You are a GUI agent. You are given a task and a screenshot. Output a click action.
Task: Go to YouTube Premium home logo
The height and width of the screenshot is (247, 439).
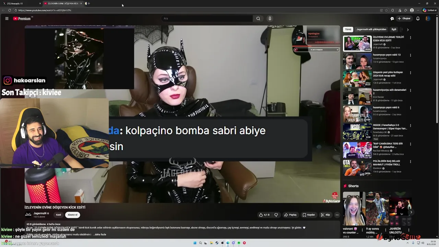click(22, 19)
